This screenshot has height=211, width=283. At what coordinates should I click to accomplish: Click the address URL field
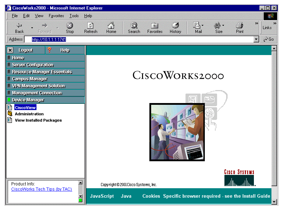coord(140,40)
